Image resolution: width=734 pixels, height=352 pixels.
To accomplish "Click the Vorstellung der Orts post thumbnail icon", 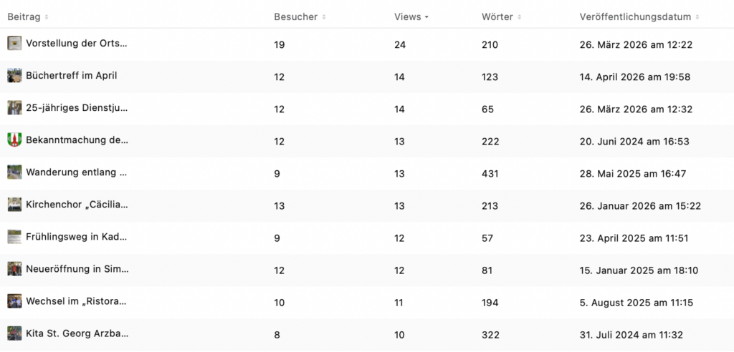I will point(14,44).
